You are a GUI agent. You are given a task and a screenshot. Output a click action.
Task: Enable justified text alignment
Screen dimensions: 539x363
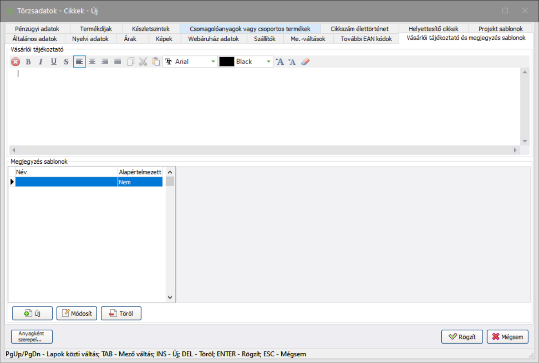coord(118,62)
